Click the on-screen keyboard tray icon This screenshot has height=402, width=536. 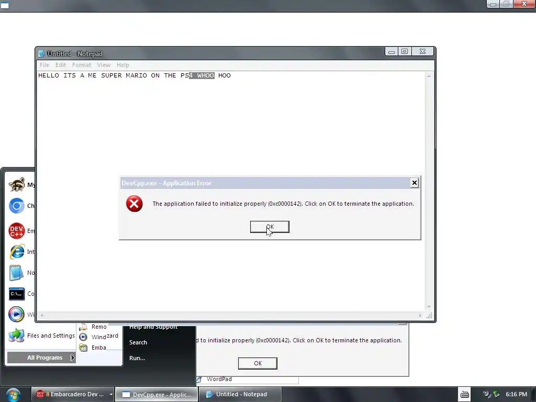click(465, 395)
